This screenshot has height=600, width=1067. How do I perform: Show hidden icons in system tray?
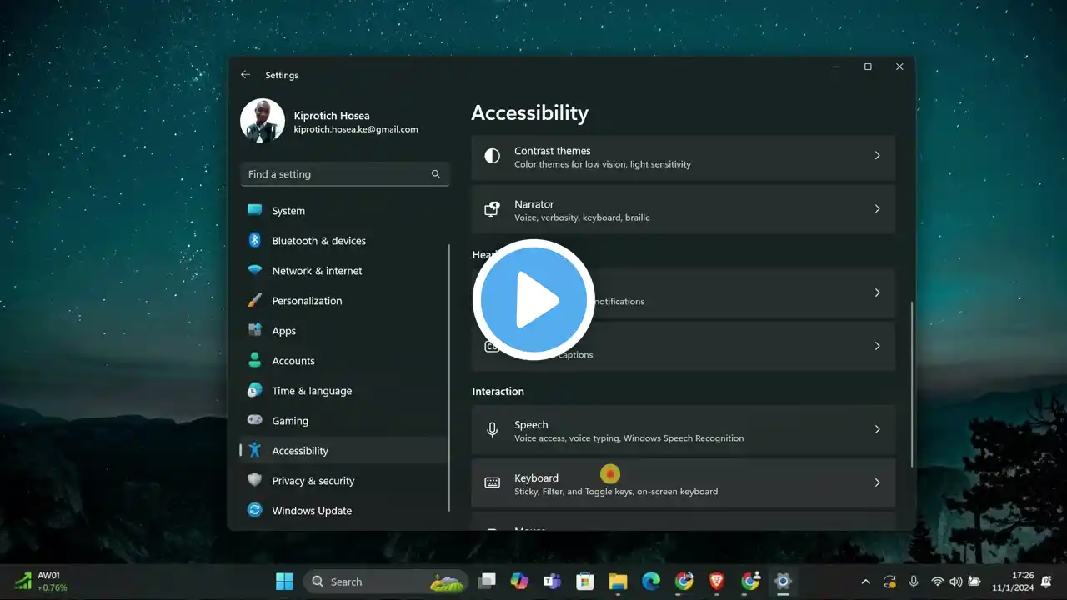pos(865,582)
